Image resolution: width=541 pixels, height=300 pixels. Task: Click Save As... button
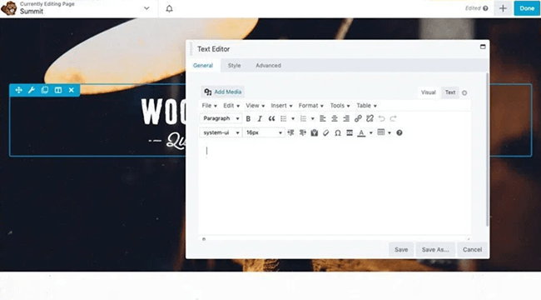pyautogui.click(x=435, y=249)
